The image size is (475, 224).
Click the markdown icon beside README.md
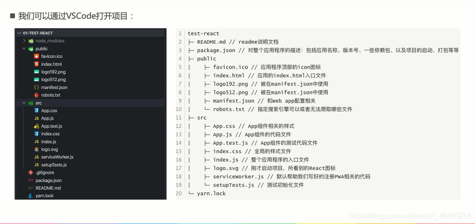click(x=30, y=188)
